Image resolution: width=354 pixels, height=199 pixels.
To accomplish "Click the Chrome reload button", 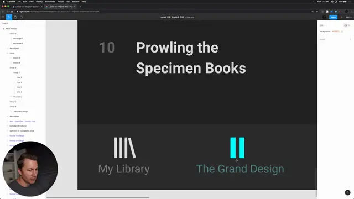I will [12, 12].
